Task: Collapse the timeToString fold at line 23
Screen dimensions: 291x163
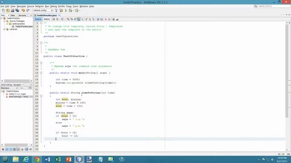Action: [41, 96]
